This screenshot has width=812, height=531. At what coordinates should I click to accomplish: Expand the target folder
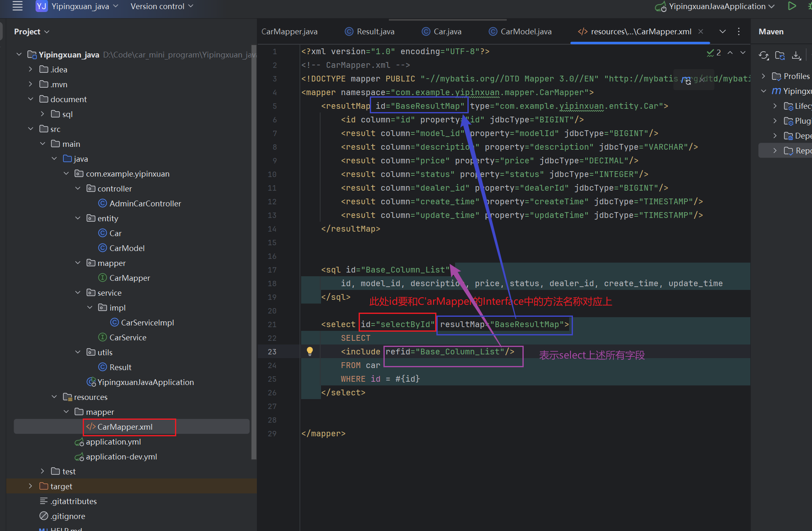[x=31, y=486]
